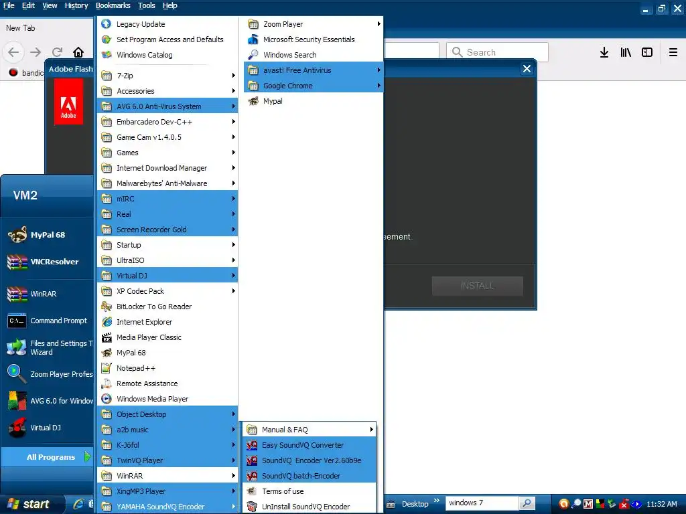Image resolution: width=686 pixels, height=514 pixels.
Task: Expand the XP Codec Pack folder
Action: pos(167,291)
